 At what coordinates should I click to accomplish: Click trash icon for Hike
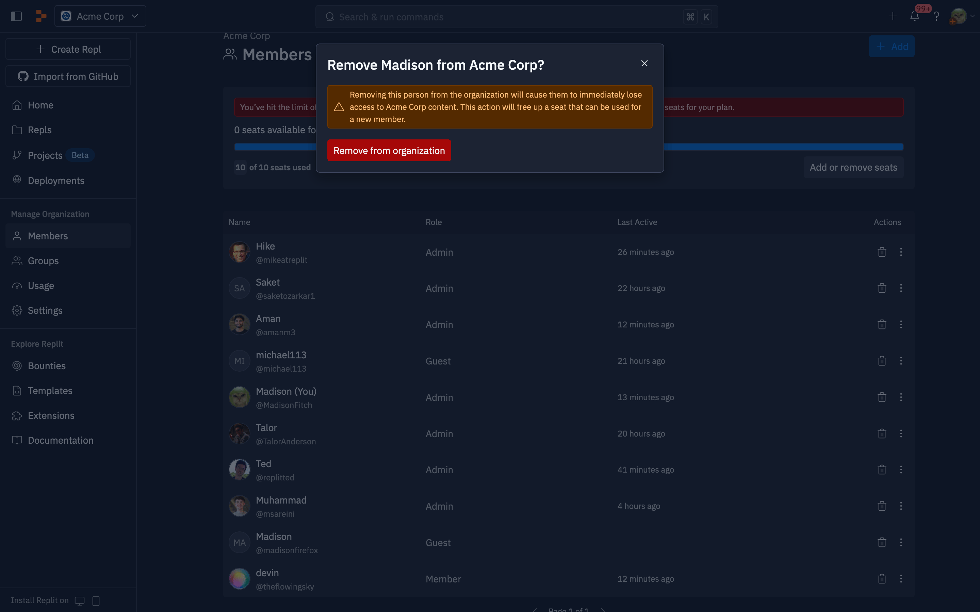[x=882, y=252]
